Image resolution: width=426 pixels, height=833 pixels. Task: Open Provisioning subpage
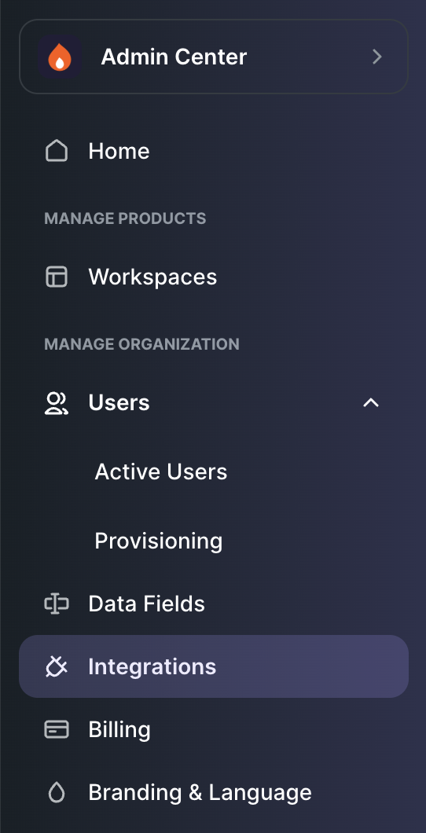pyautogui.click(x=158, y=541)
